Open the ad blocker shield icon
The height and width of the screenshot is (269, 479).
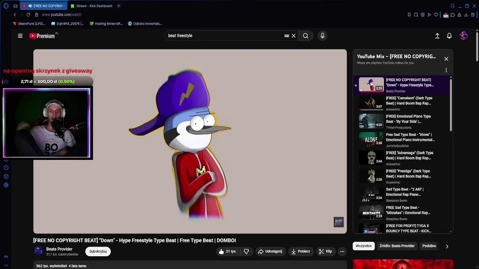(422, 15)
